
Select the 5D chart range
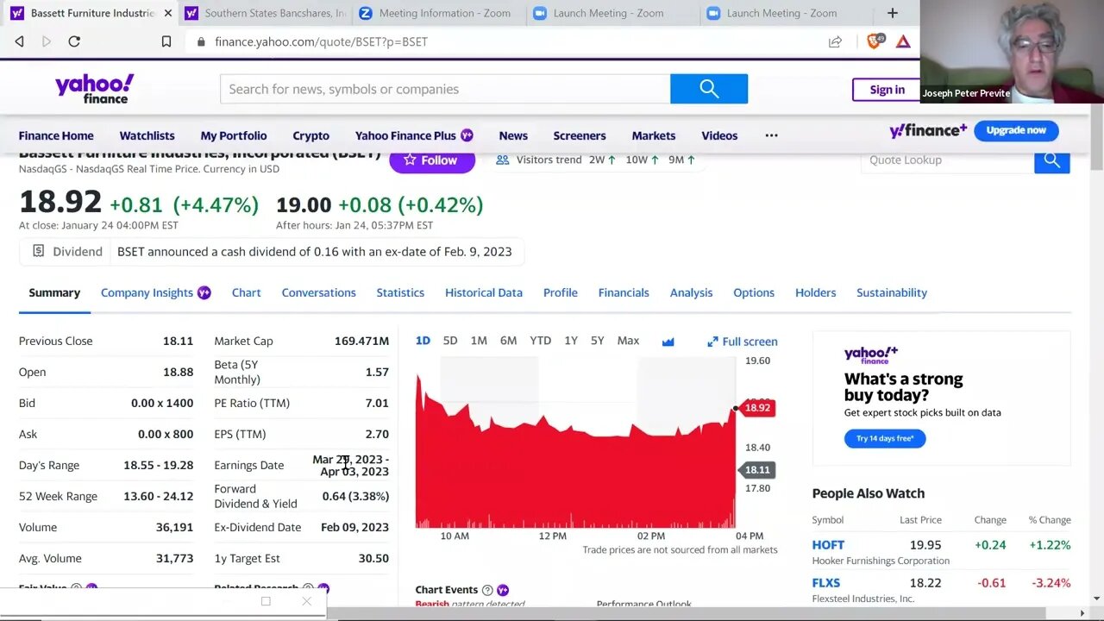click(x=450, y=341)
